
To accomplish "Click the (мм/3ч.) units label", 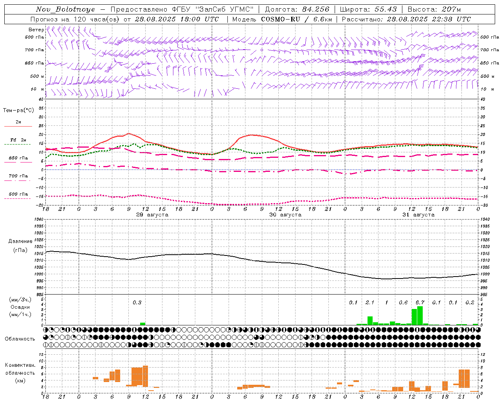I will 20,300.
